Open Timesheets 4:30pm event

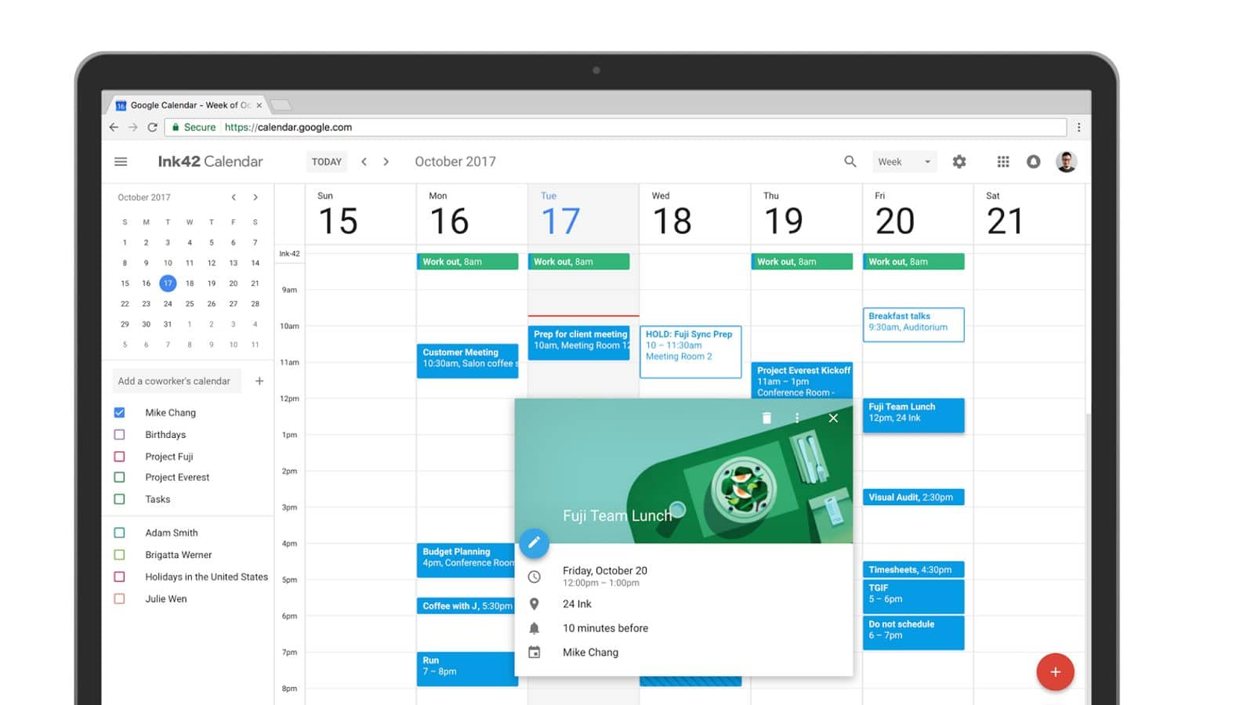pos(913,569)
